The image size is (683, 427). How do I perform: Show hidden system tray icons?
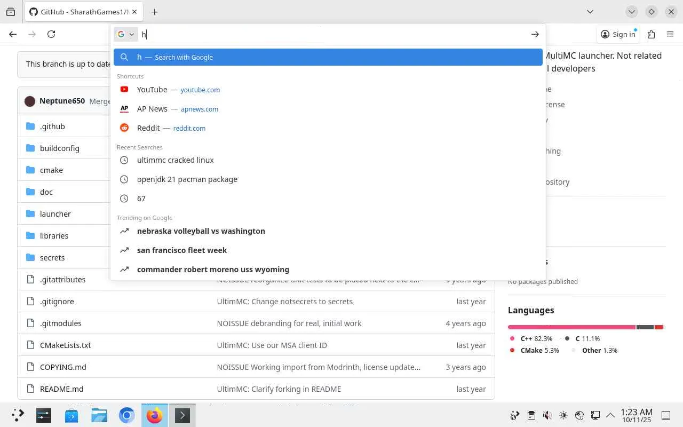tap(610, 415)
